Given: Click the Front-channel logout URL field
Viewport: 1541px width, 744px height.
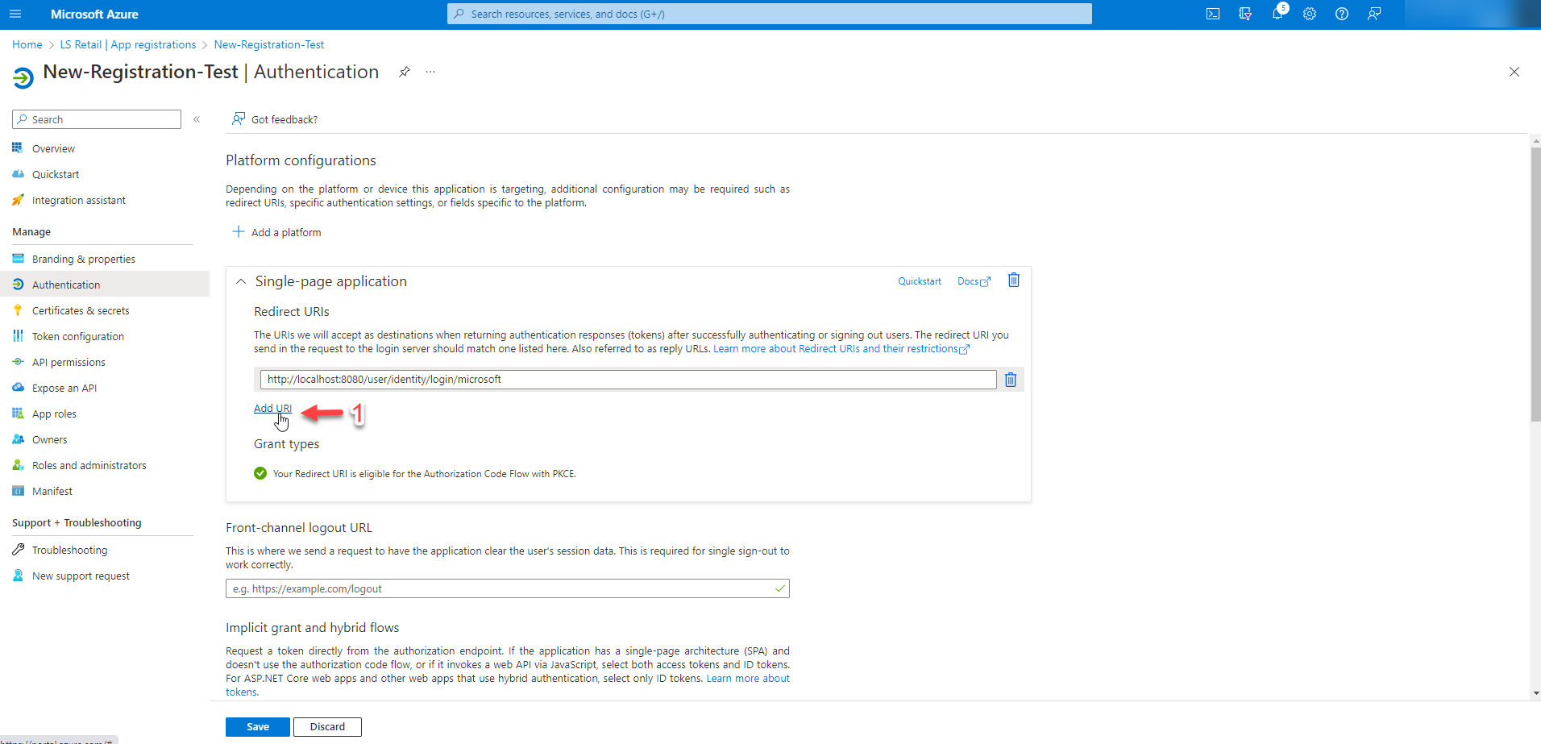Looking at the screenshot, I should tap(500, 588).
